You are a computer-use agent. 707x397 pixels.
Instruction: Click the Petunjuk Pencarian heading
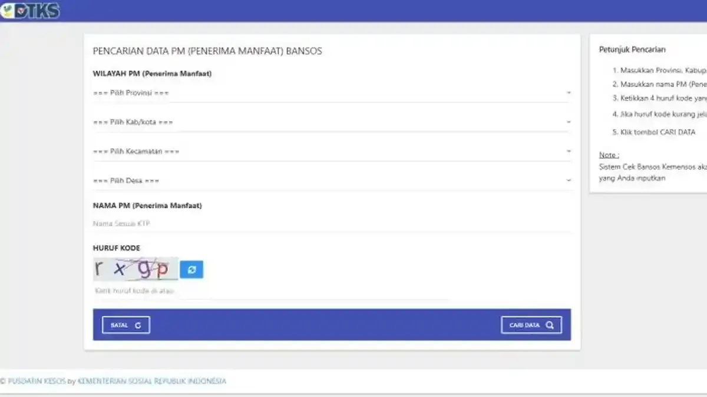632,49
